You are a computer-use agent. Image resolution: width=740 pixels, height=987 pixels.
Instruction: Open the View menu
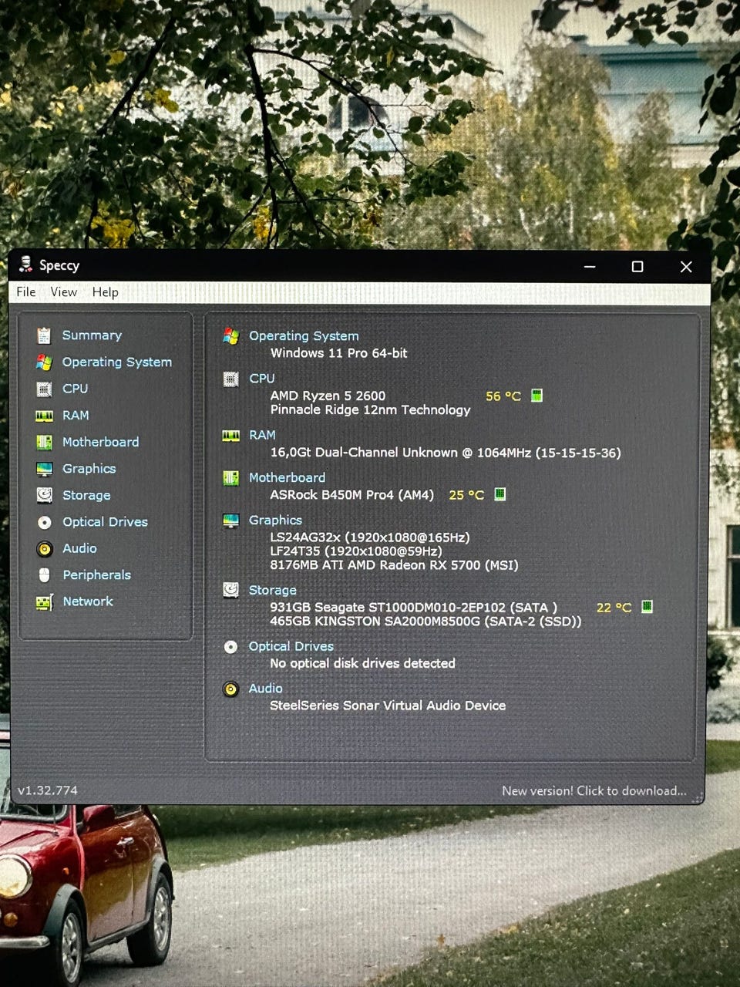[x=63, y=292]
